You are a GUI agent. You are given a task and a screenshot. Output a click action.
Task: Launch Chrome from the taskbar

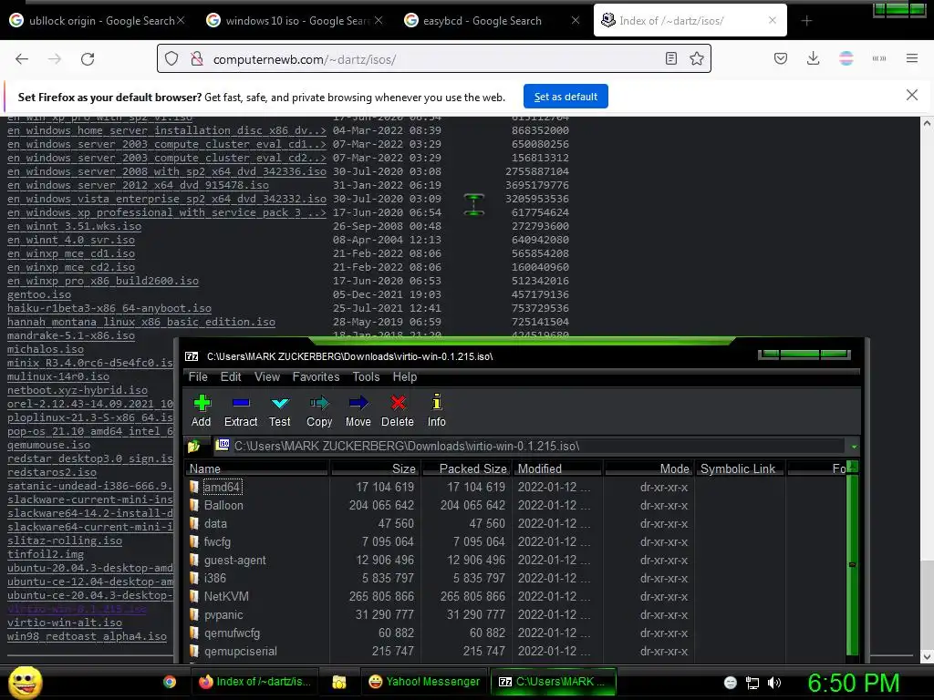click(x=170, y=682)
